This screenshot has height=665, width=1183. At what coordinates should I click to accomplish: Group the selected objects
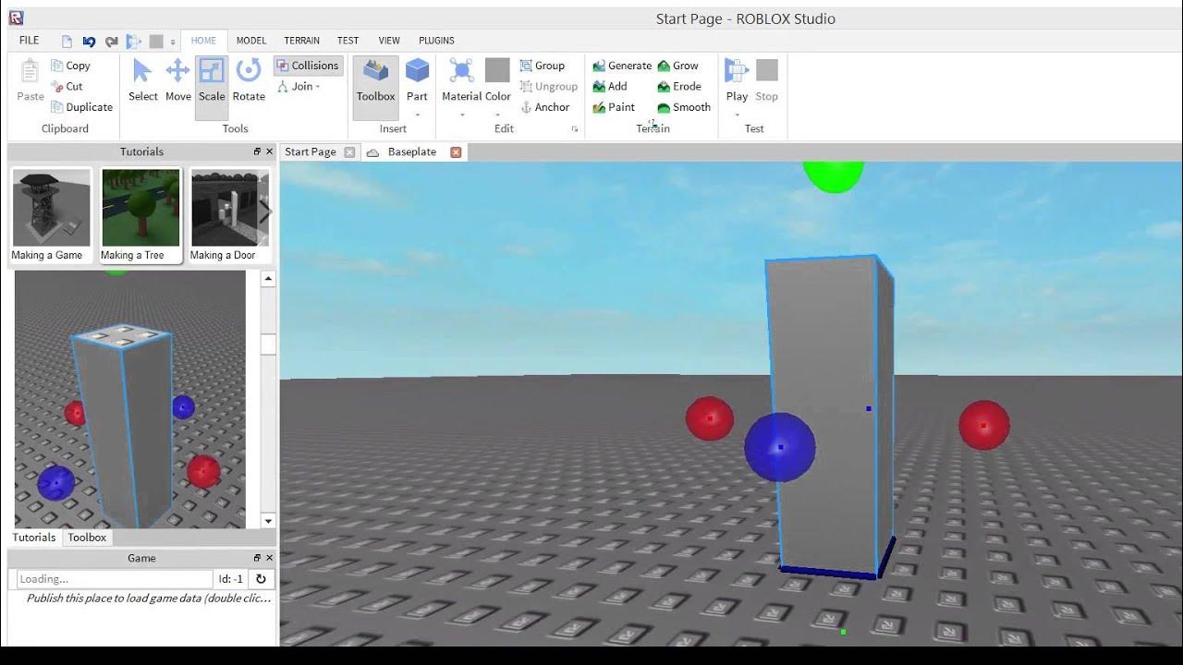543,66
